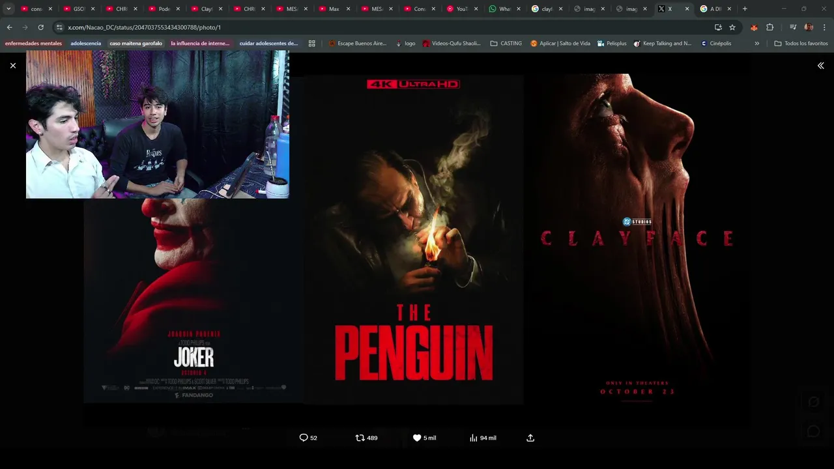Share the post via the share icon
Screen dimensions: 834x469
530,438
